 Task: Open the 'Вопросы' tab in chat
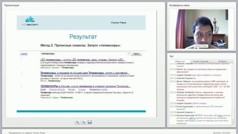pyautogui.click(x=222, y=61)
